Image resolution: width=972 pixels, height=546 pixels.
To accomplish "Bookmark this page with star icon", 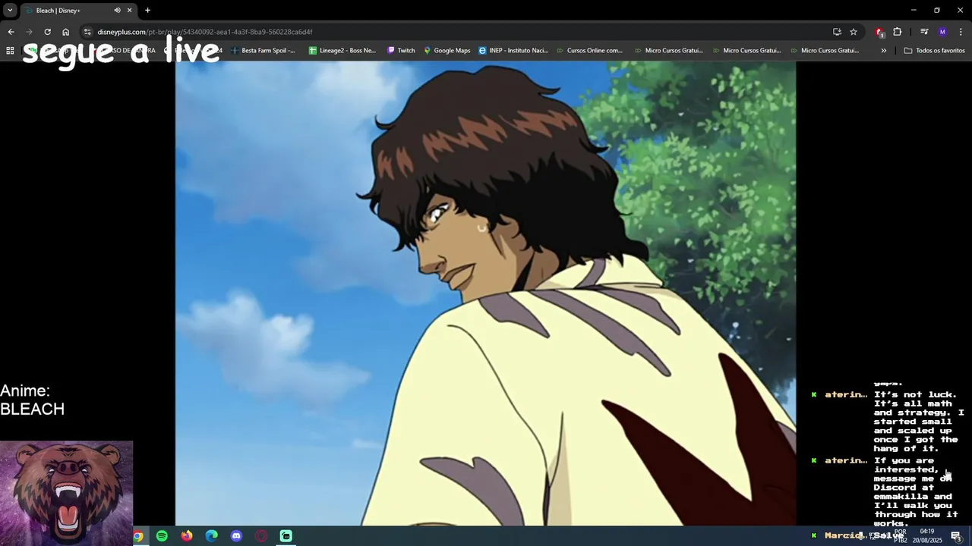I will point(854,32).
